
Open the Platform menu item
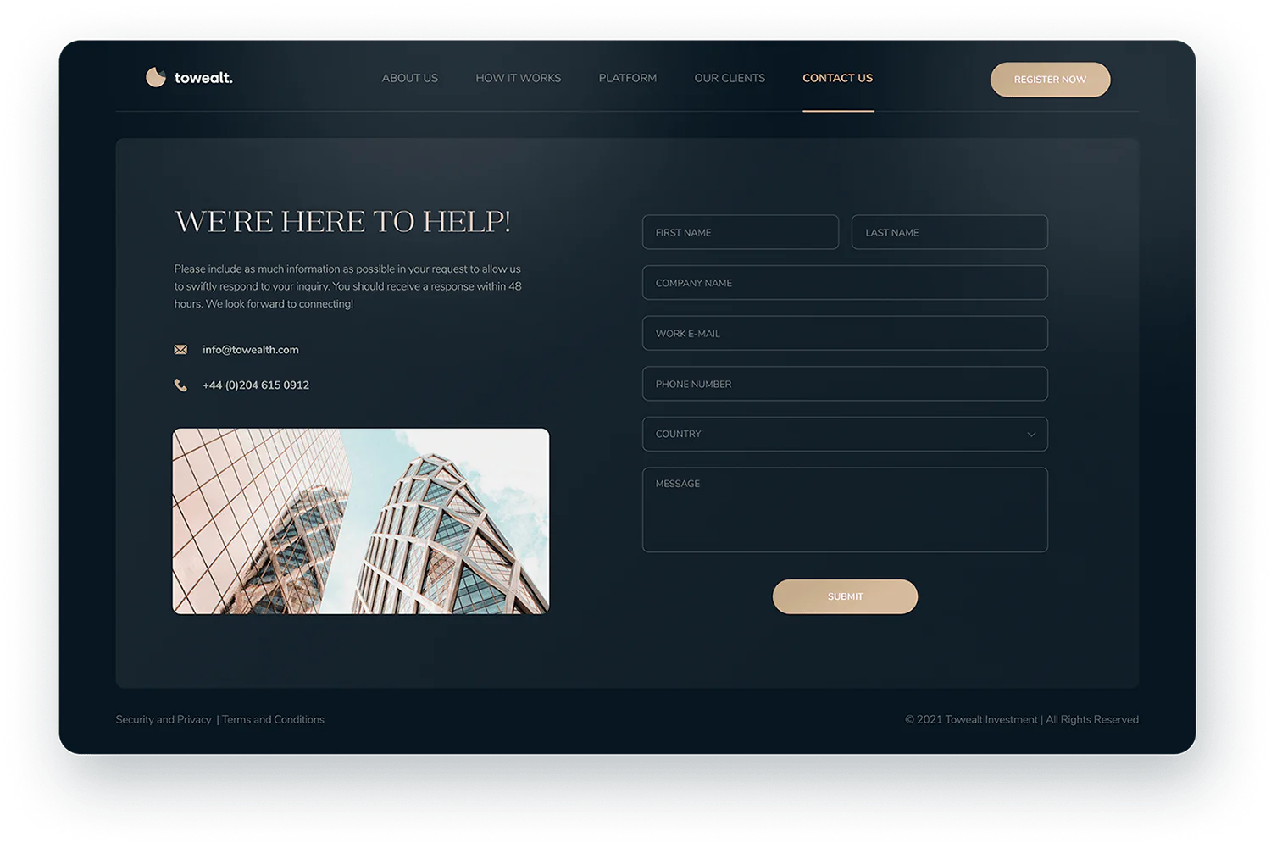coord(628,78)
